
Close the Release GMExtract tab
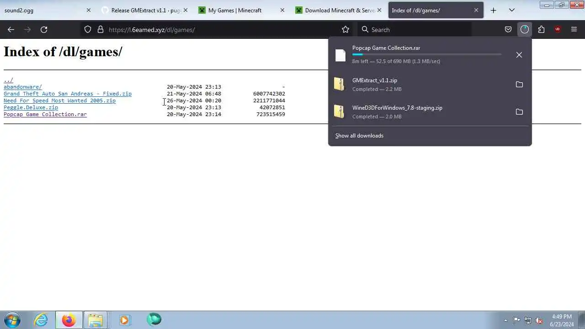pyautogui.click(x=186, y=10)
